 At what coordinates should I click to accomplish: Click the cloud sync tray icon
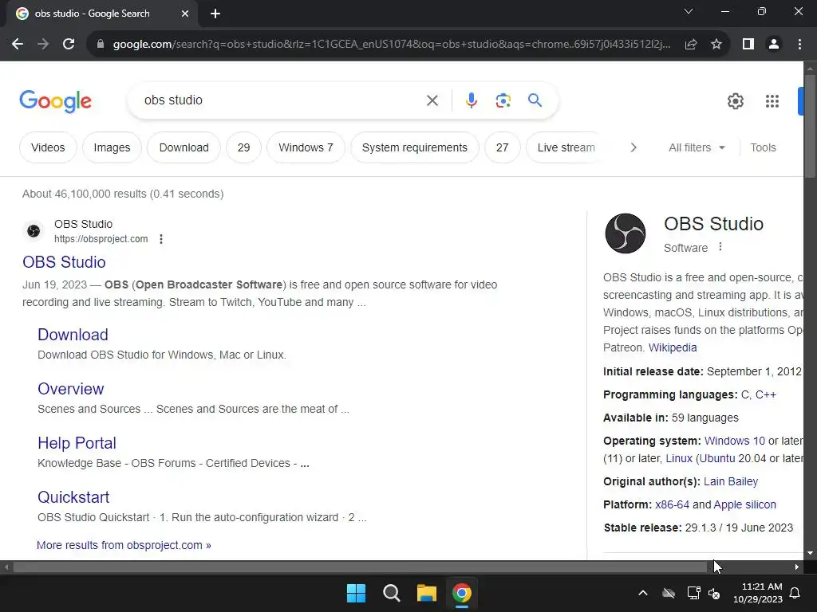click(669, 593)
